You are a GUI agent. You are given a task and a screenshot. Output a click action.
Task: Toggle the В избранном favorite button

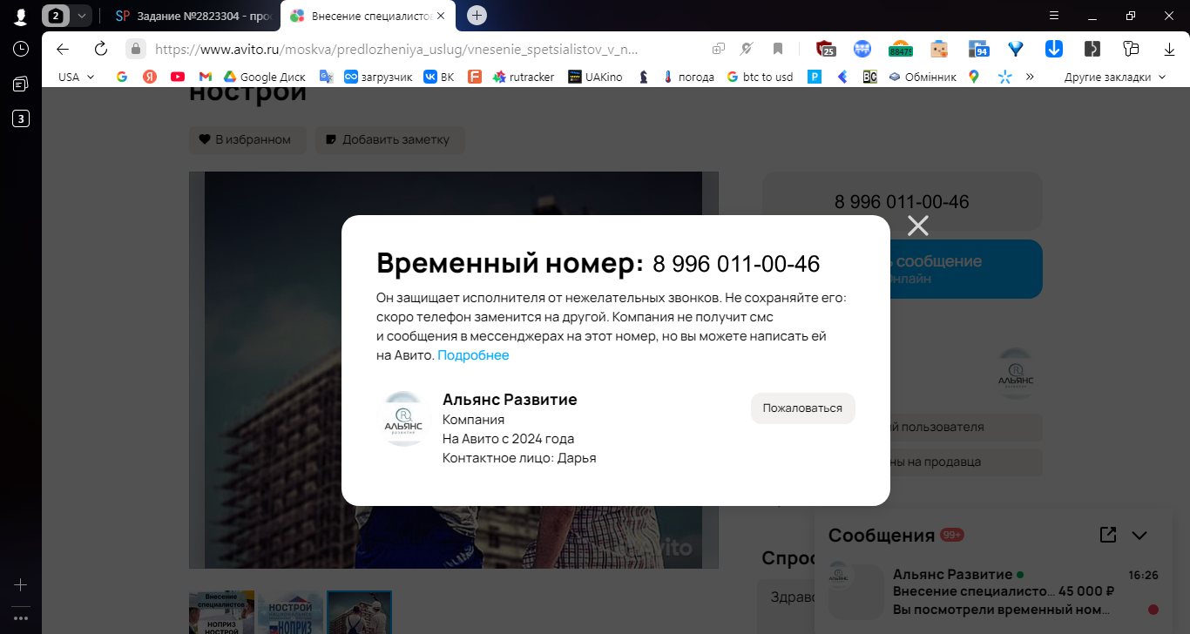pos(247,139)
